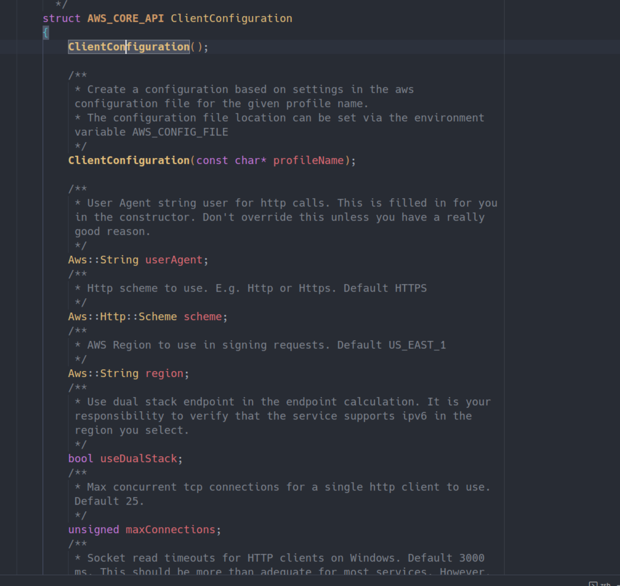Select the region member of Aws::String type
The height and width of the screenshot is (586, 620).
[164, 373]
